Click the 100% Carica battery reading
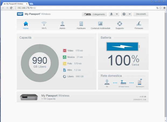Image resolution: width=167 pixels, height=122 pixels. tap(123, 60)
